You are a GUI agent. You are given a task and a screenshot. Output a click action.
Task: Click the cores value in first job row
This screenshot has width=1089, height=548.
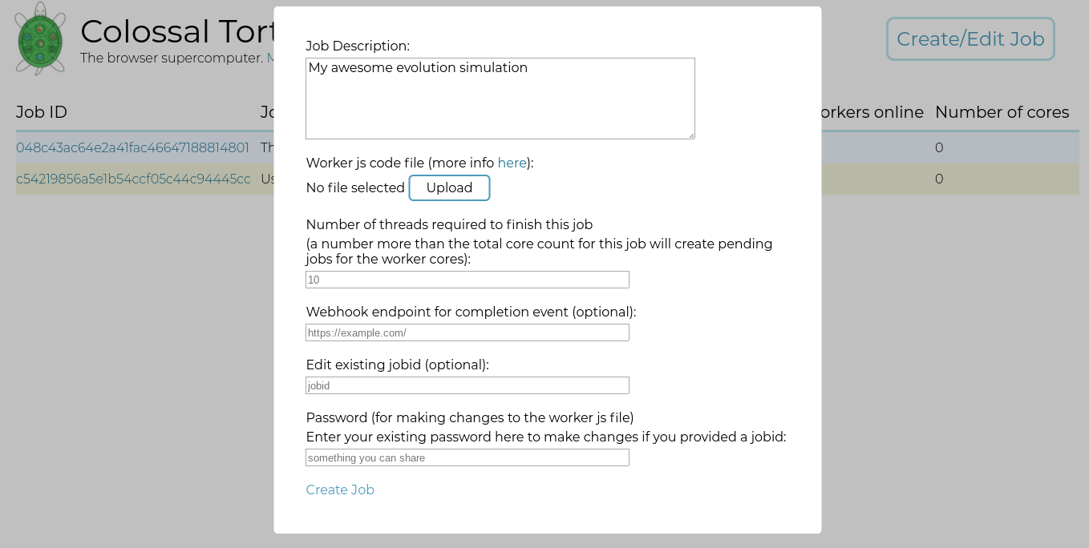pos(939,147)
